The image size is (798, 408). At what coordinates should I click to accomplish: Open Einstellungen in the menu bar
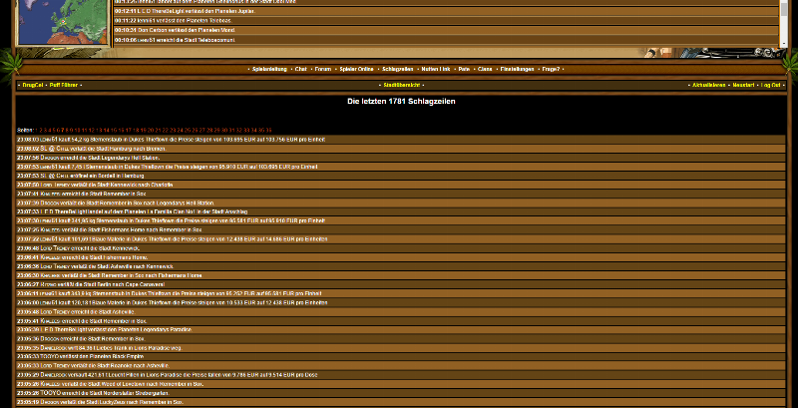pos(517,69)
